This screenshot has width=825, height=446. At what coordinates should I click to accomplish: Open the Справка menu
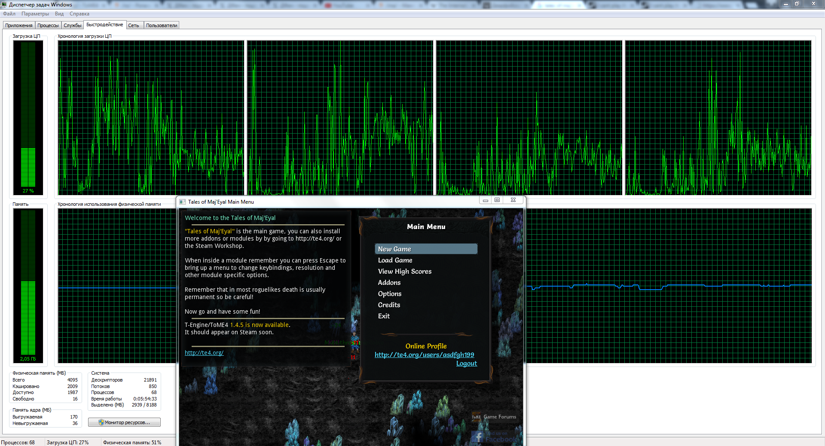[x=79, y=14]
